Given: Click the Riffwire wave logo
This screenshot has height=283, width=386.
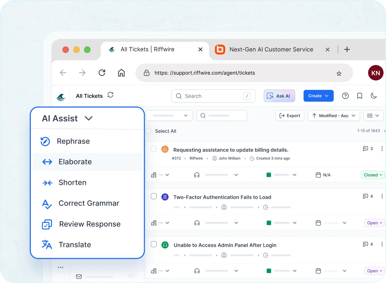Looking at the screenshot, I should click(61, 97).
